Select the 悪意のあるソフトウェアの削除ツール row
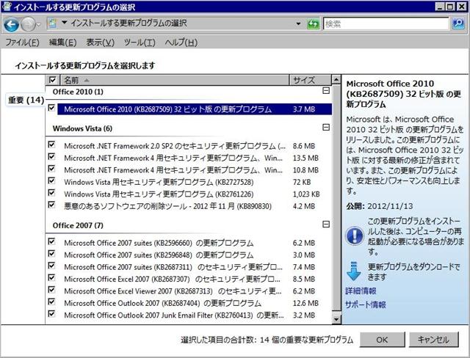The image size is (470, 358). tap(195, 206)
